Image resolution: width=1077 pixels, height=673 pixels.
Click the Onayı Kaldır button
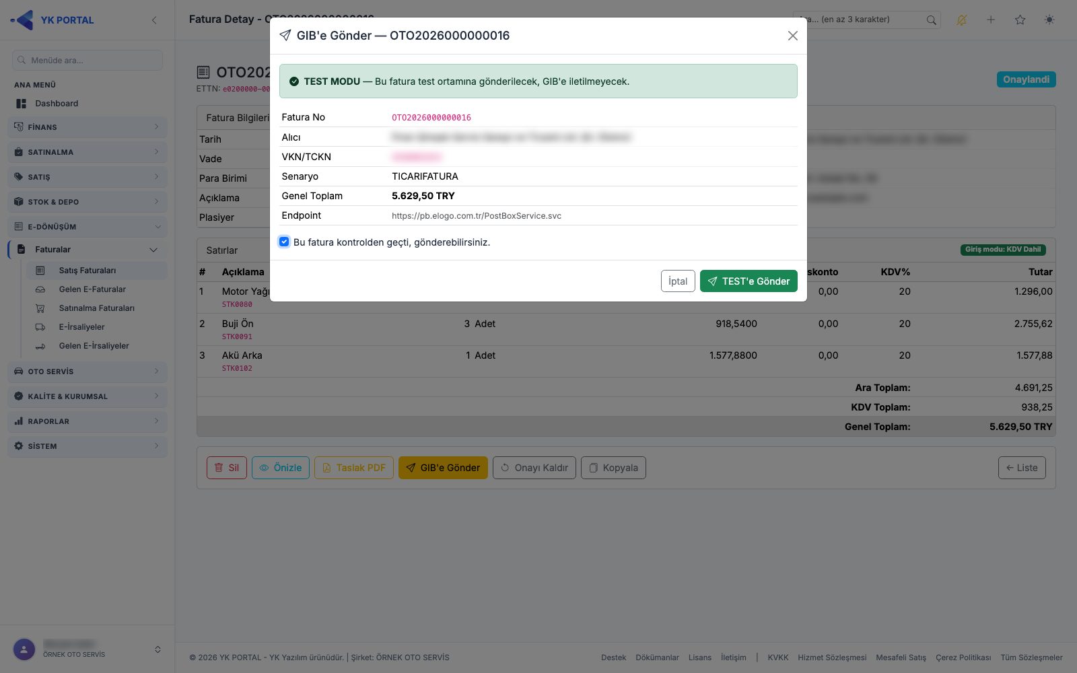534,468
